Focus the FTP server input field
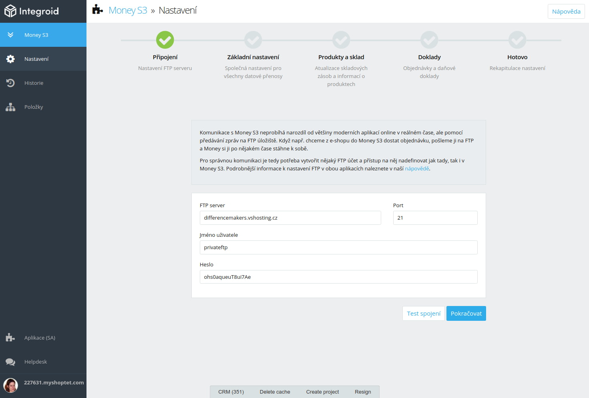The height and width of the screenshot is (398, 589). (x=290, y=218)
